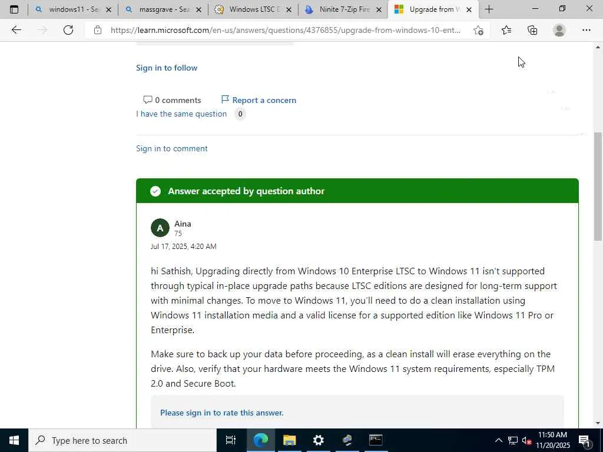Click the reputation score 75
Screen dimensions: 603x452
pyautogui.click(x=178, y=234)
